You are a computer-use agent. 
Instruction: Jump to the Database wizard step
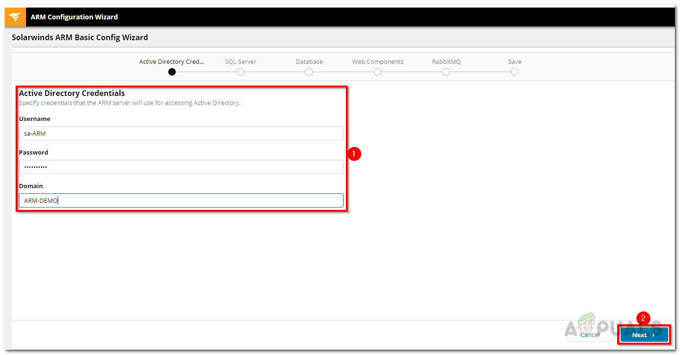(x=309, y=72)
